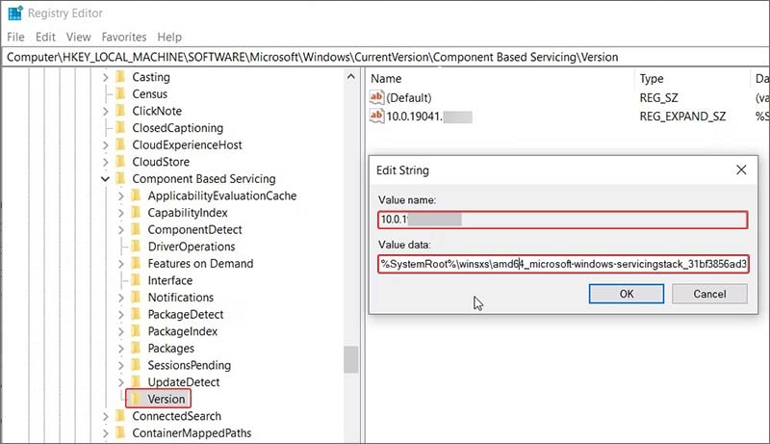Expand the Features on Demand key
The height and width of the screenshot is (444, 770).
(x=121, y=263)
